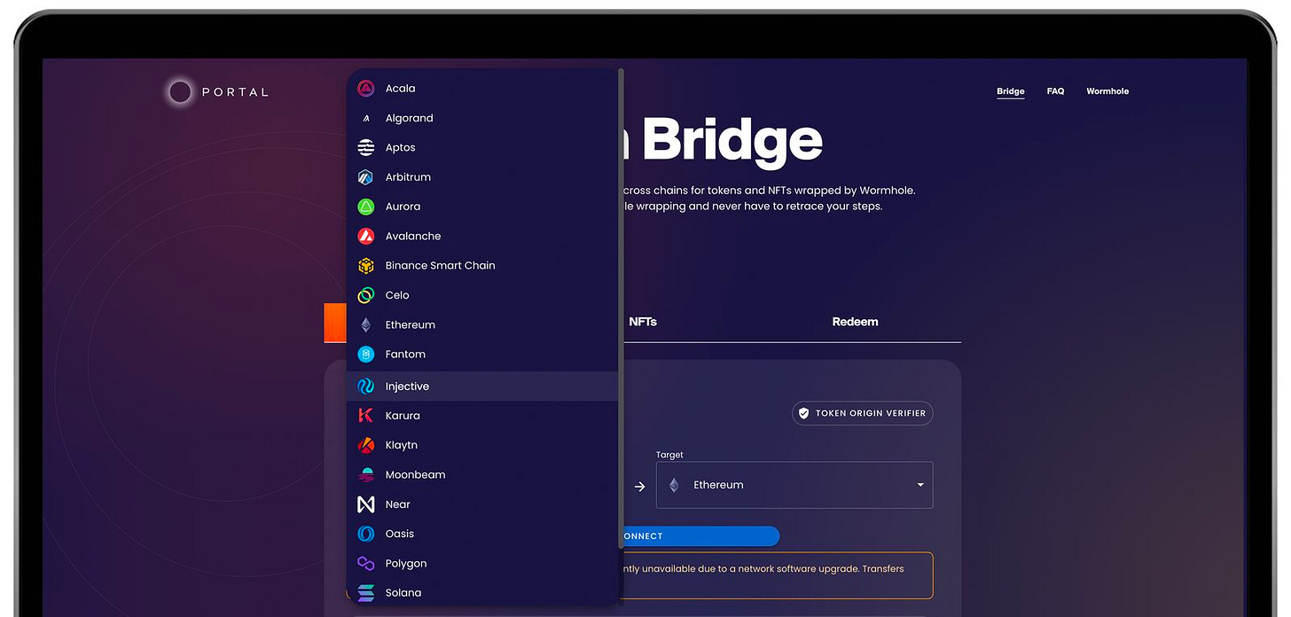Screen dimensions: 1291x617
Task: Click the Oasis chain icon
Action: [365, 534]
